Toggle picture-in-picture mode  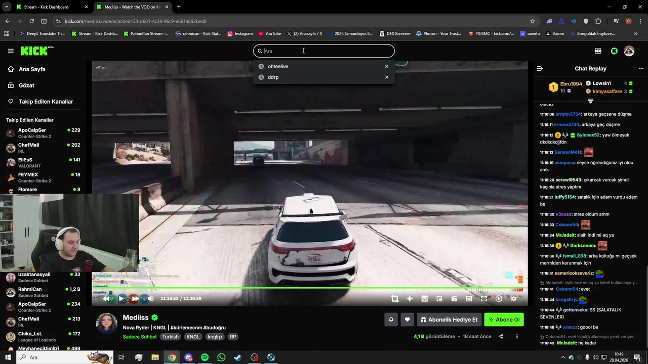click(x=439, y=299)
